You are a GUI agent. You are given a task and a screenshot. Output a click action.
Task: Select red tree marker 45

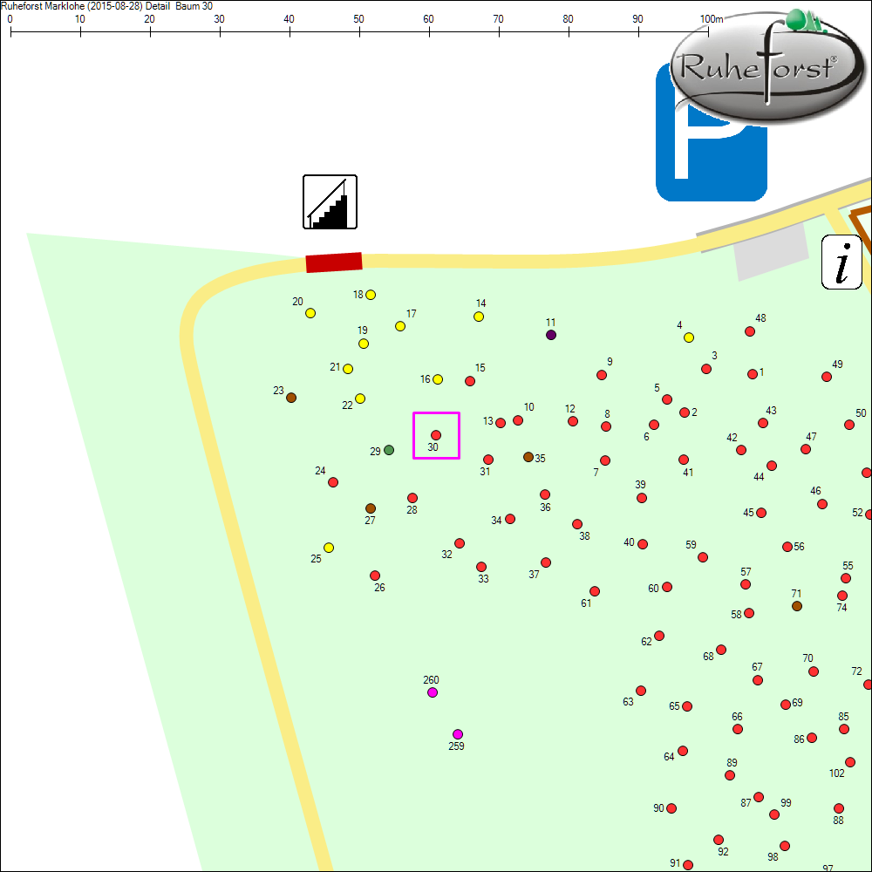[x=761, y=513]
